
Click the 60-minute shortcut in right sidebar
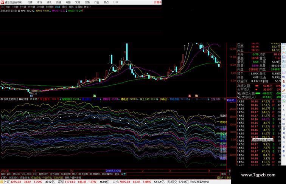tap(284, 124)
